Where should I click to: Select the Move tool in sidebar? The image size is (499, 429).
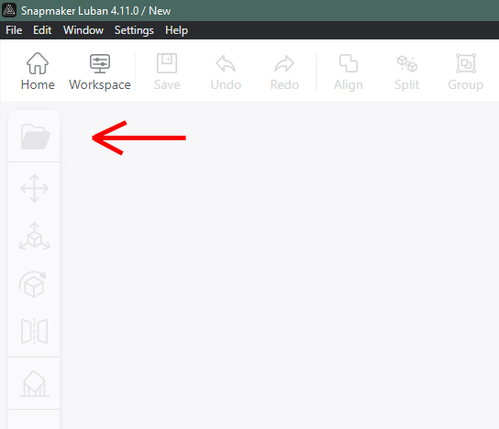(34, 189)
